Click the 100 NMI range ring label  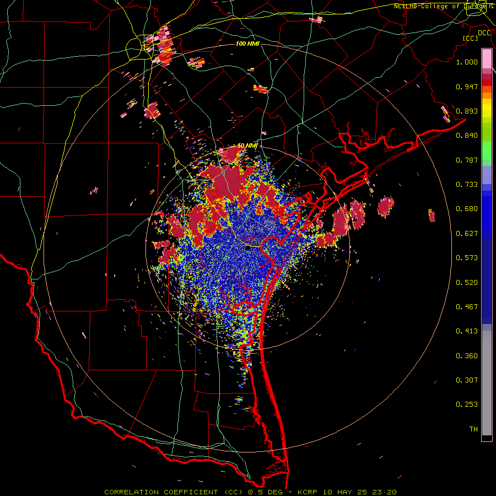point(247,44)
